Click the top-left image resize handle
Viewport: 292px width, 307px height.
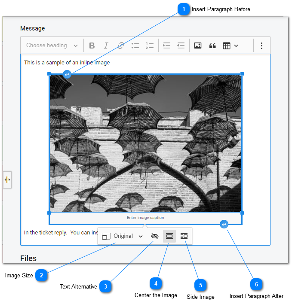[49, 74]
